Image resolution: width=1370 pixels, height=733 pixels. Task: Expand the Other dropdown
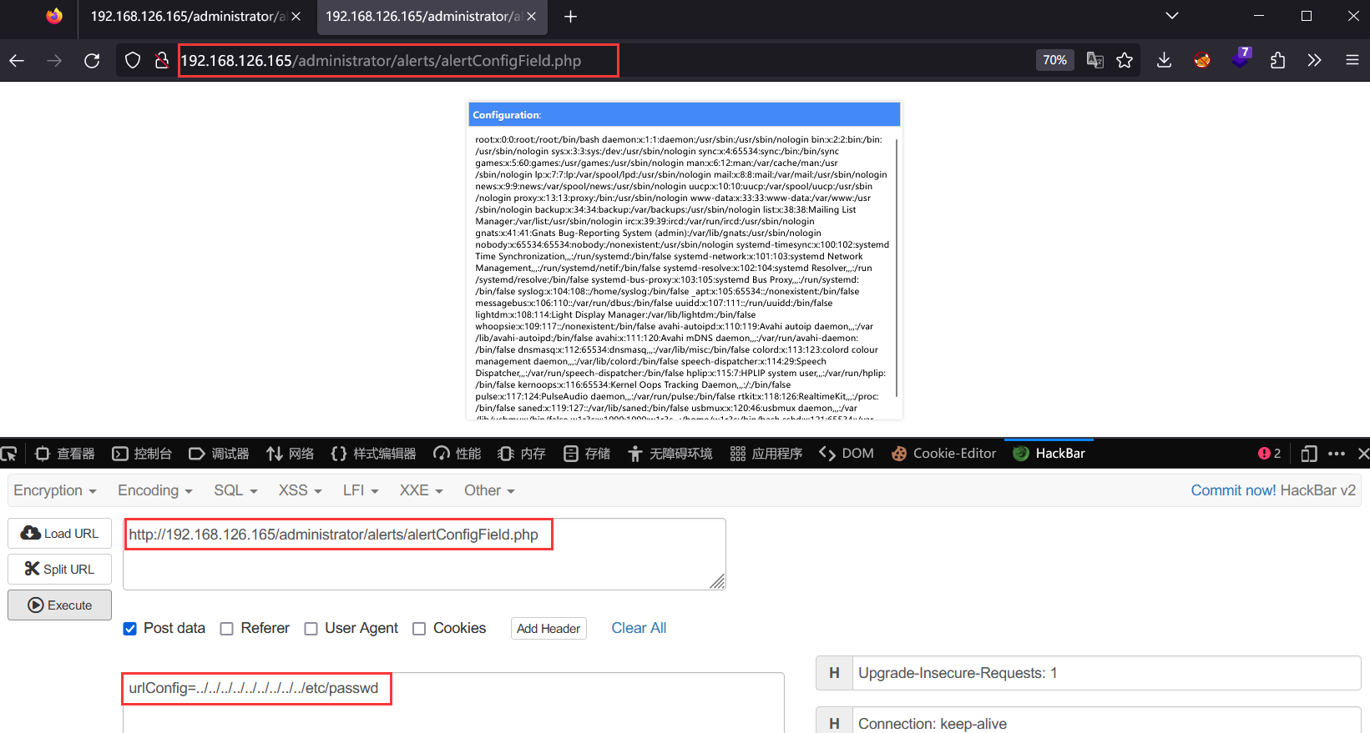(x=489, y=490)
